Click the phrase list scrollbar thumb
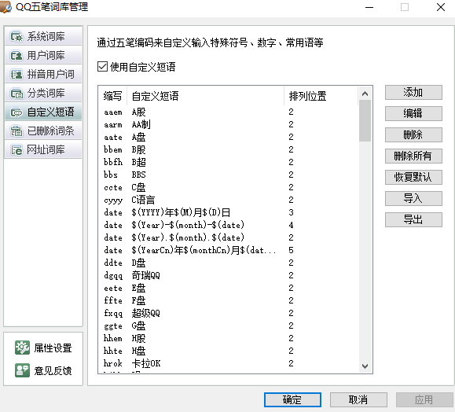Image resolution: width=455 pixels, height=412 pixels. tap(365, 121)
